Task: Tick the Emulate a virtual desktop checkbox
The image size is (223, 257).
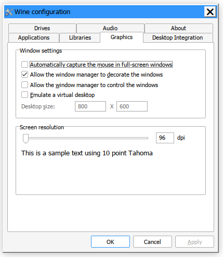Action: pyautogui.click(x=24, y=95)
